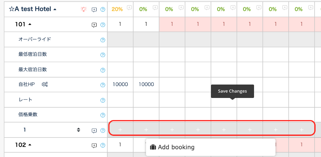The image size is (321, 157).
Task: Click note icon beside the 20% occupancy header
Action: point(129,7)
